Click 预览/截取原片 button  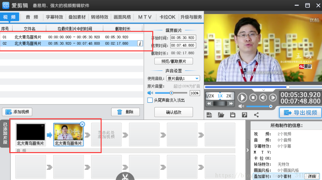pos(174,61)
